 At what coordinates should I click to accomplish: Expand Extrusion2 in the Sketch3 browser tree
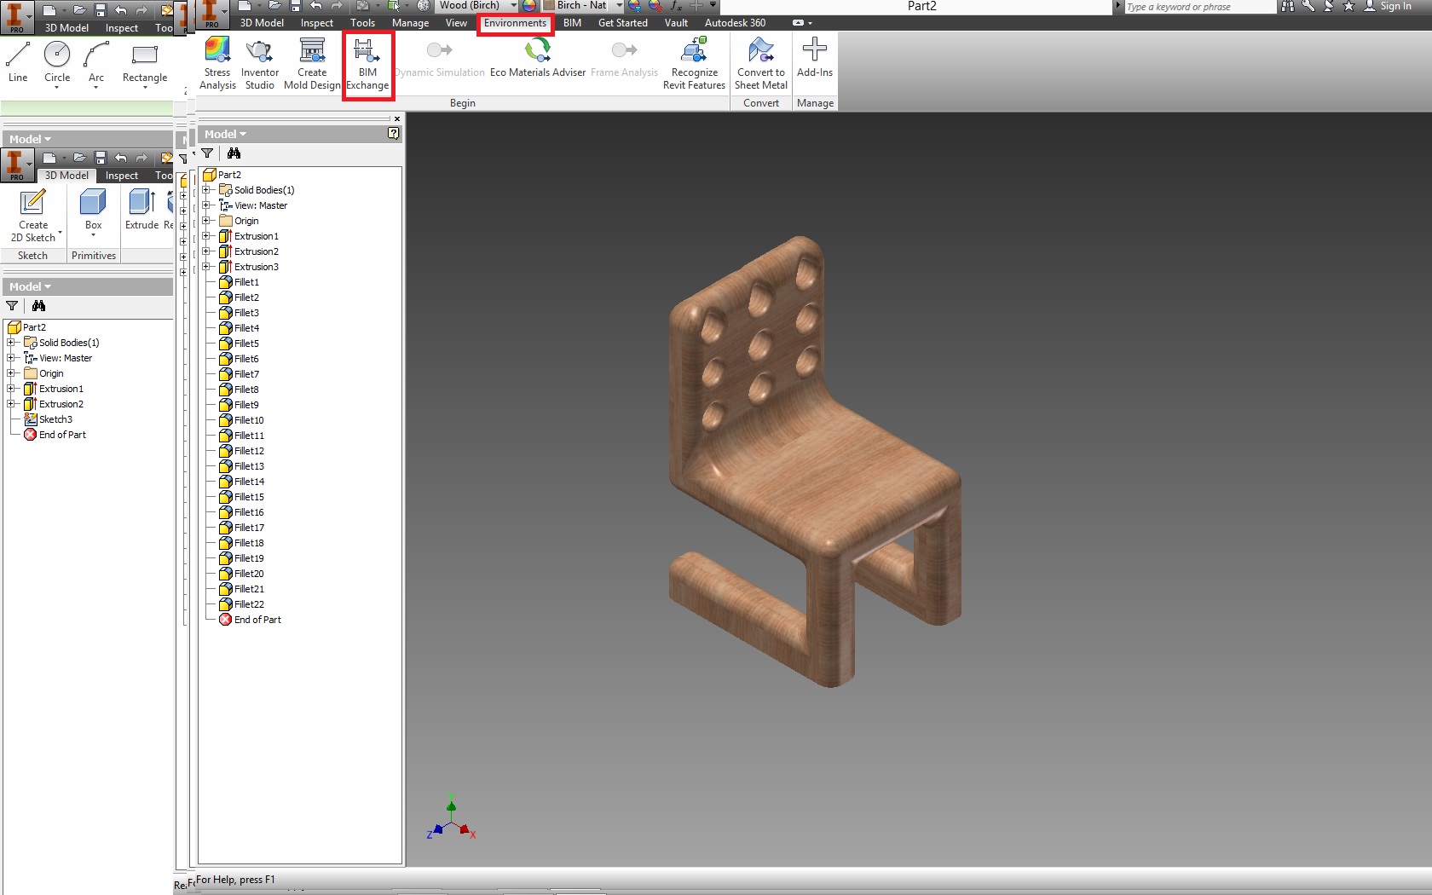11,404
